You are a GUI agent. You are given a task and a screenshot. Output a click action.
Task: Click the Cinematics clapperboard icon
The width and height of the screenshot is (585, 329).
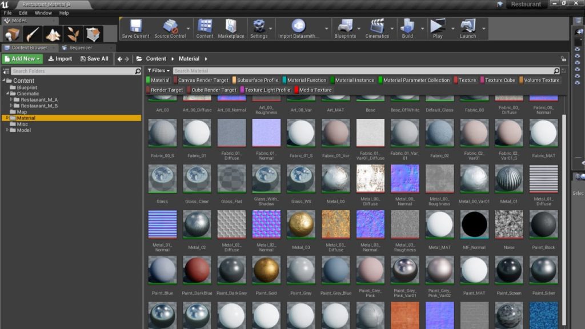click(x=377, y=27)
